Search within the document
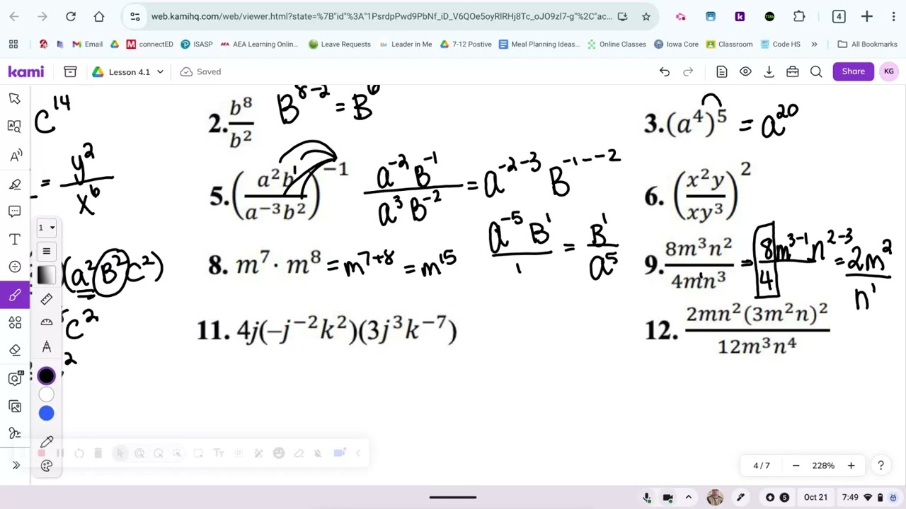Screen dimensions: 906x509 point(816,71)
